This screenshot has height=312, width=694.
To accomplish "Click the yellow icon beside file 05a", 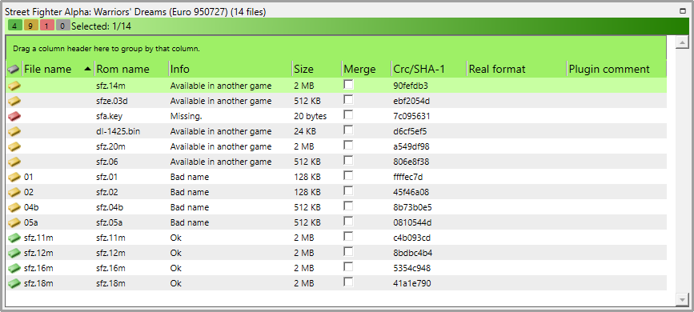I will pyautogui.click(x=14, y=222).
